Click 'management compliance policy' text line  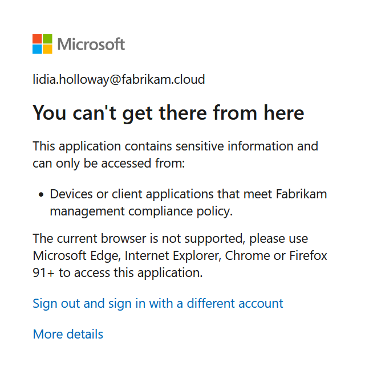141,211
